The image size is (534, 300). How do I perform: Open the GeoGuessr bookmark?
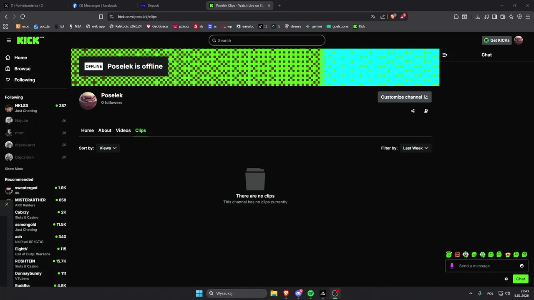[157, 26]
